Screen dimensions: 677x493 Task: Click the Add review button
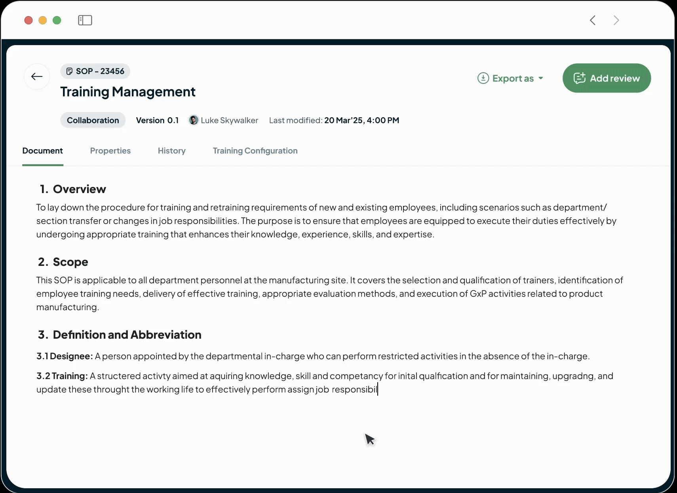pyautogui.click(x=606, y=78)
